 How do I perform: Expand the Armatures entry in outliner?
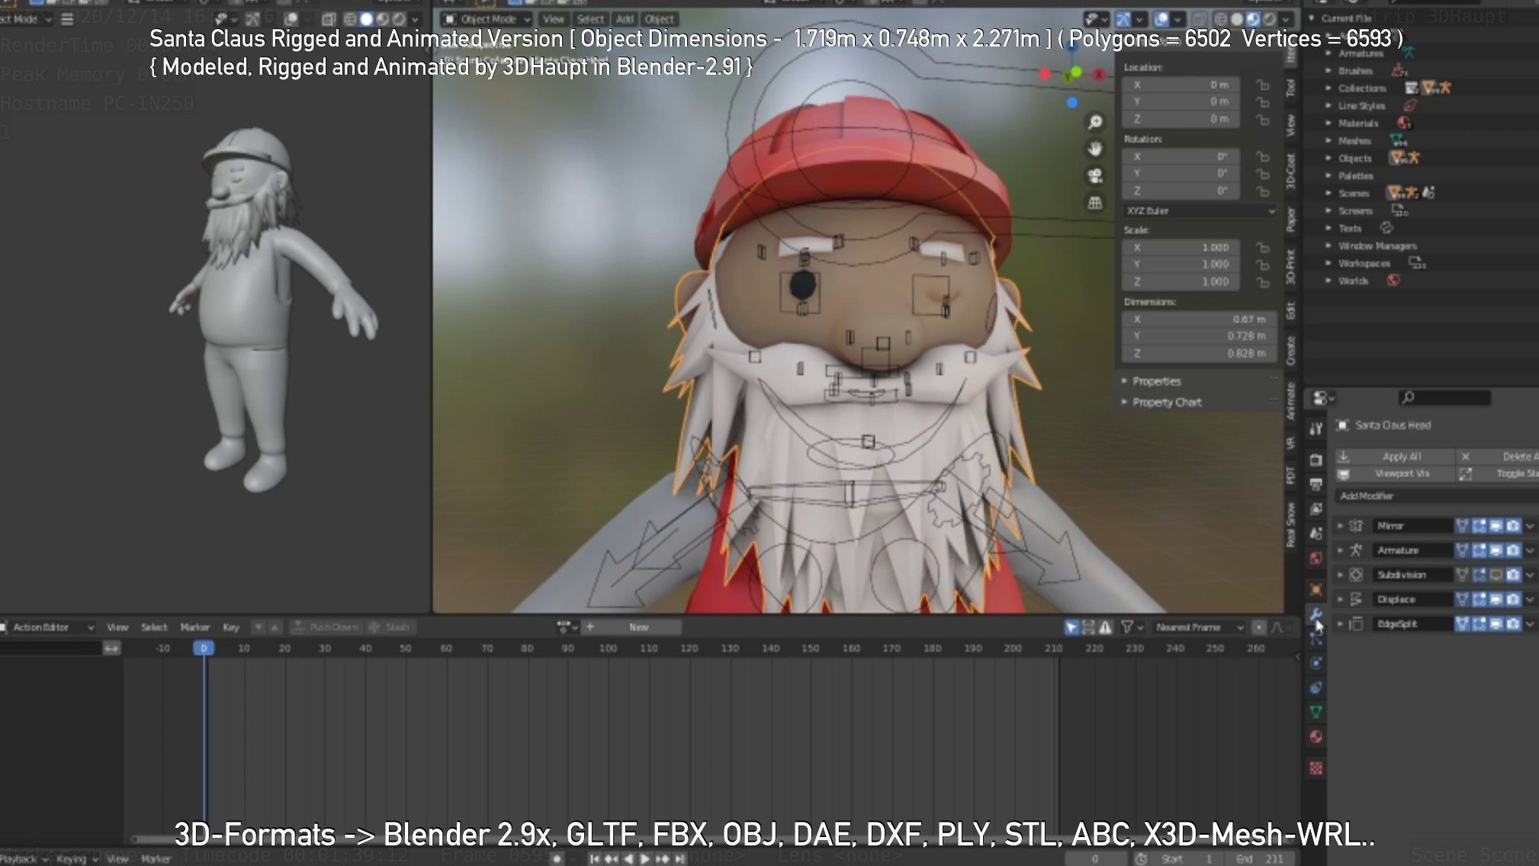click(1329, 53)
